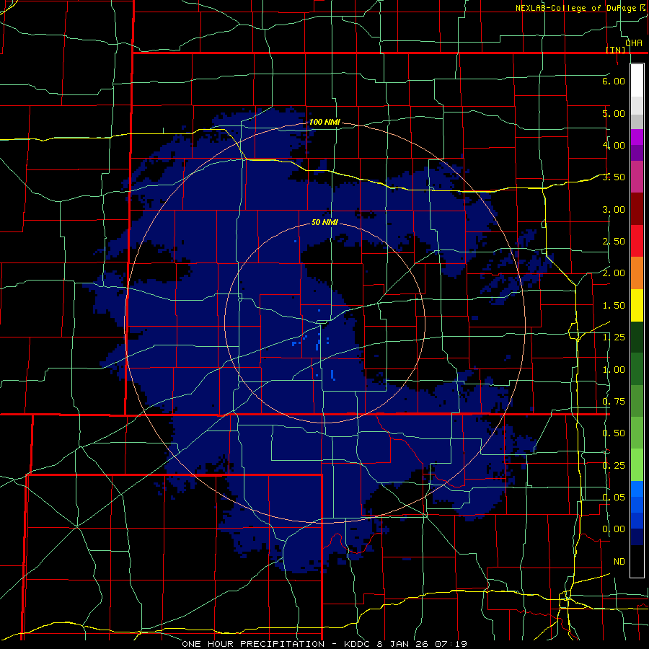649x649 pixels.
Task: Select the 6.00 legend value
Action: [x=614, y=81]
